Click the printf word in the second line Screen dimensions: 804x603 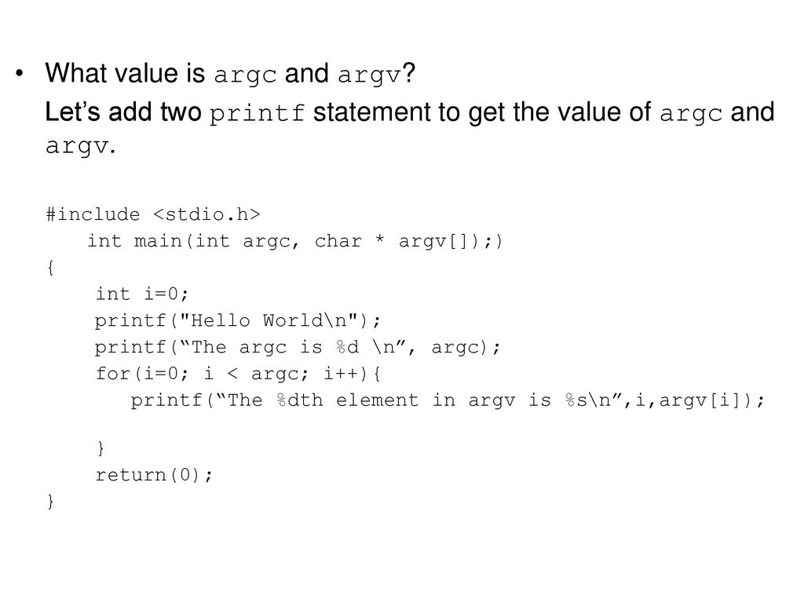coord(258,113)
